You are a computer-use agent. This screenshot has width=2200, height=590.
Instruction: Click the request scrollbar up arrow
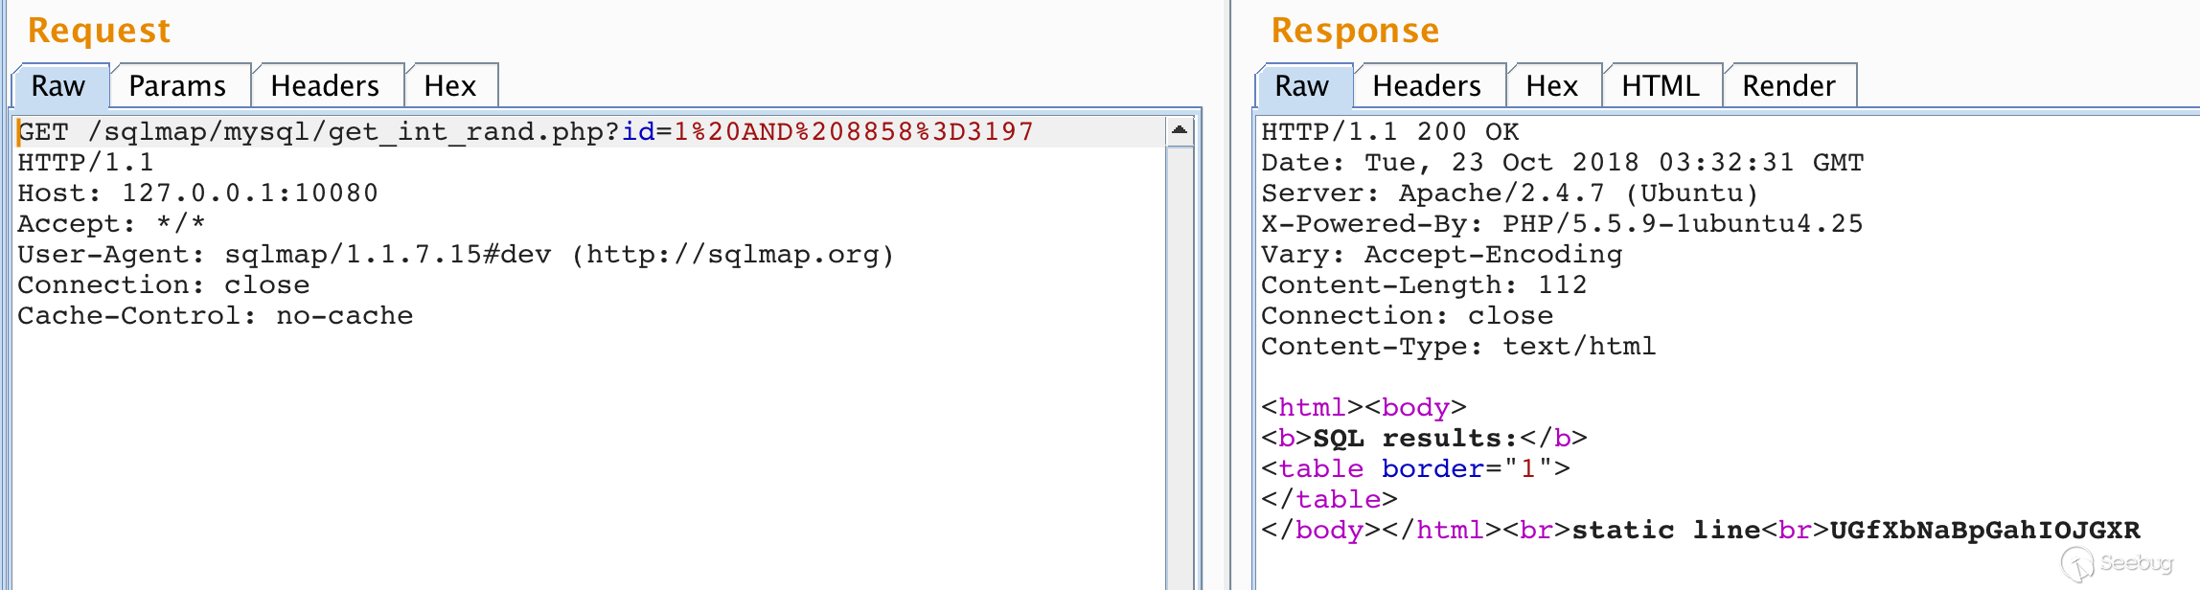(x=1180, y=130)
